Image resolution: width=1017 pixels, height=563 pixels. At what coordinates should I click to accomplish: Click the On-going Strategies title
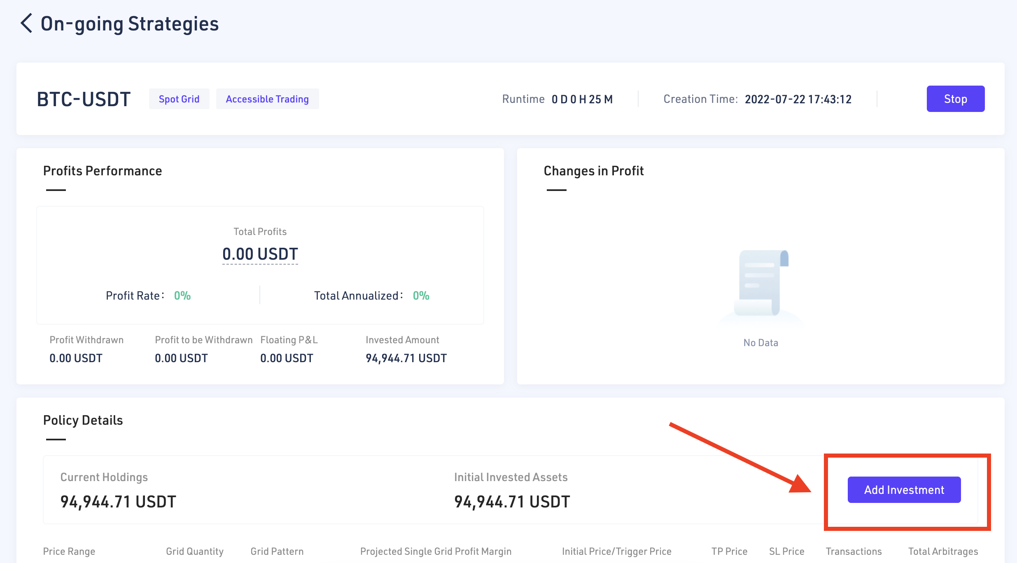pyautogui.click(x=130, y=24)
